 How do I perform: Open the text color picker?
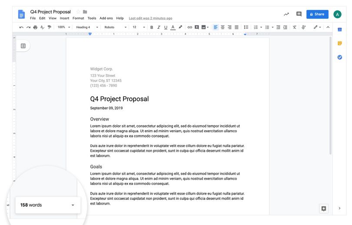pyautogui.click(x=173, y=27)
